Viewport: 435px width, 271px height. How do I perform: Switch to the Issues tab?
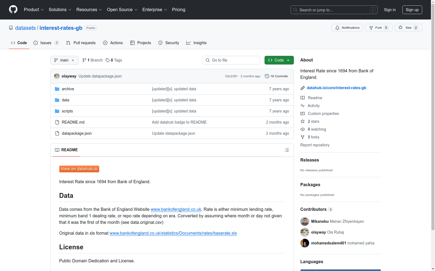46,43
